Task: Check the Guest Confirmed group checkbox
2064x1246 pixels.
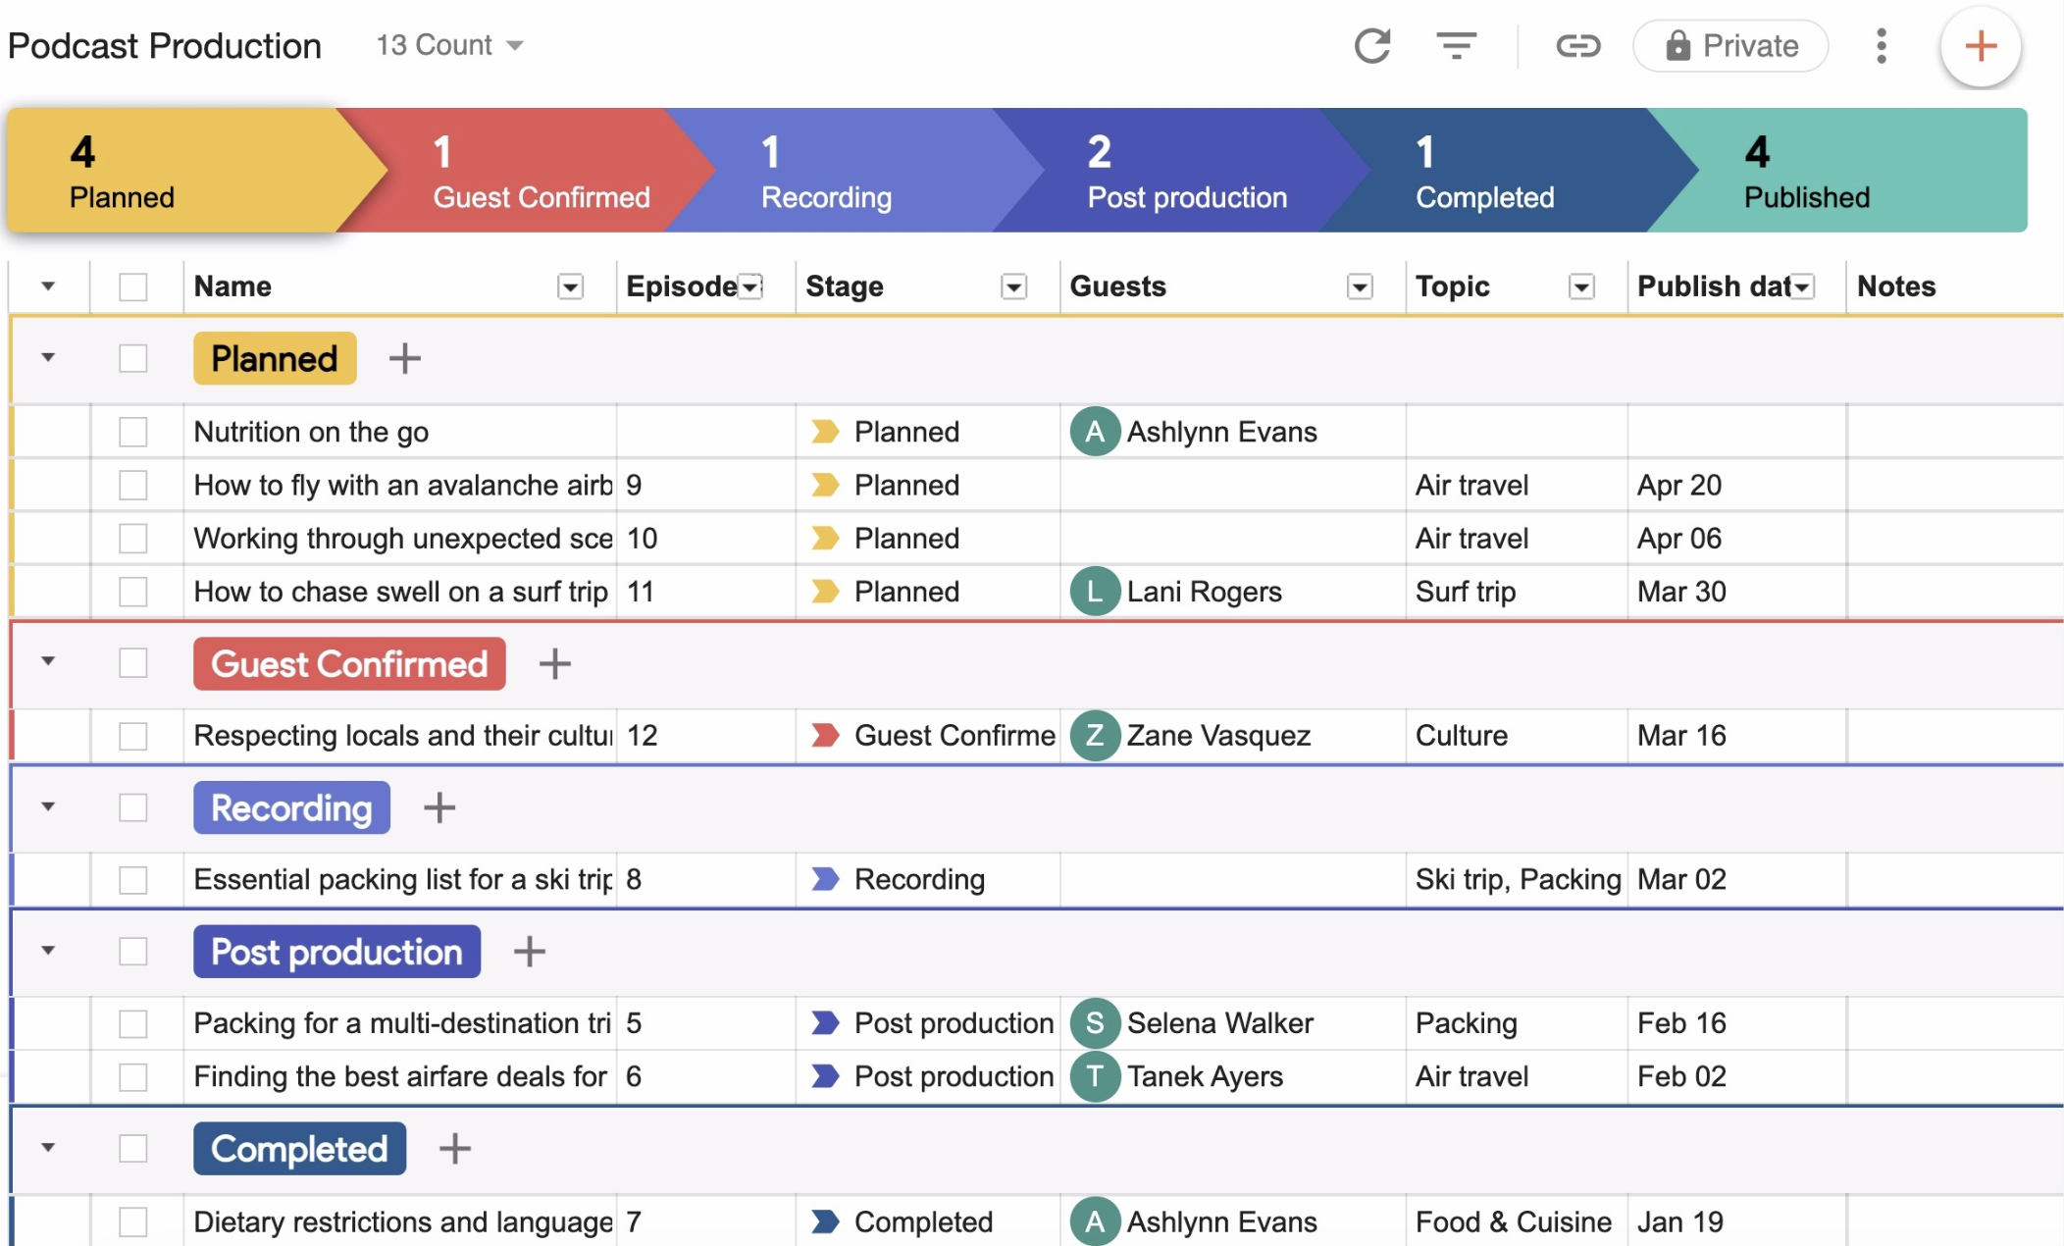Action: pyautogui.click(x=133, y=663)
